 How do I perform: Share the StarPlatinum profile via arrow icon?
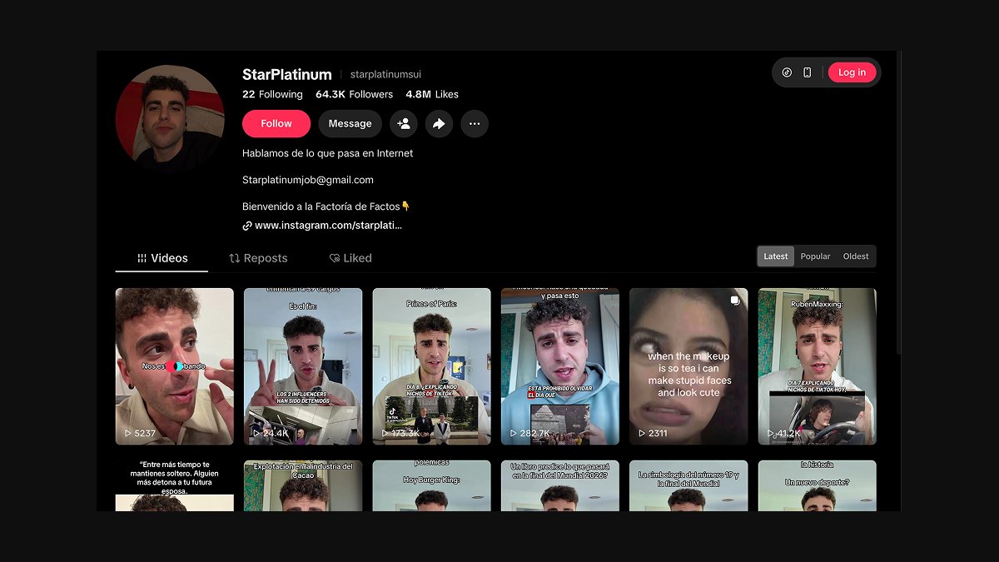pos(439,124)
